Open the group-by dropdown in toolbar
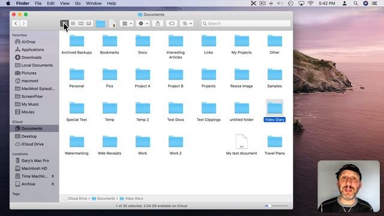The width and height of the screenshot is (384, 216). pyautogui.click(x=127, y=23)
